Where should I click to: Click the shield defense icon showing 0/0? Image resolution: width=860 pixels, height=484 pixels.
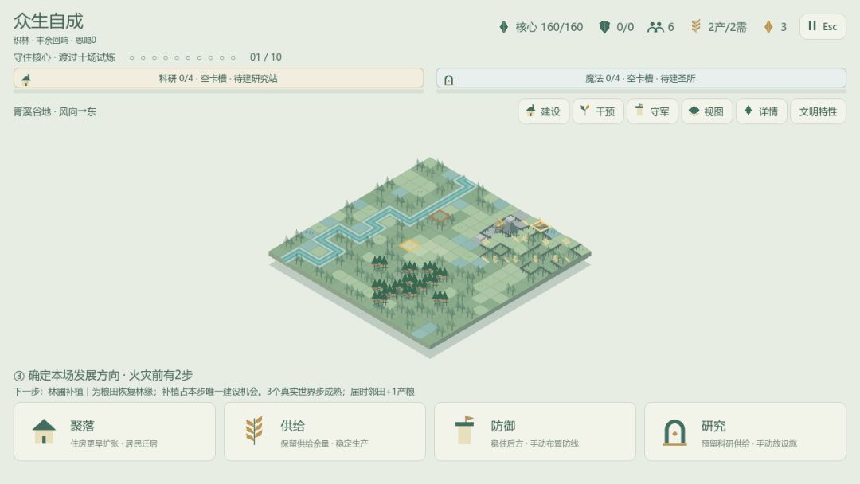(604, 27)
